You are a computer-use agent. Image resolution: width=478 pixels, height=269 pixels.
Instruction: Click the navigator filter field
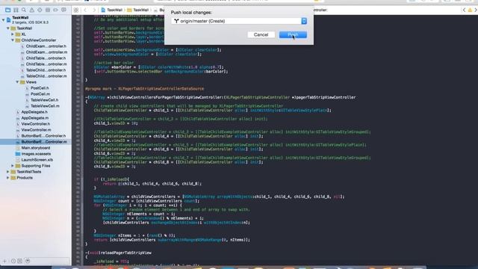click(47, 261)
